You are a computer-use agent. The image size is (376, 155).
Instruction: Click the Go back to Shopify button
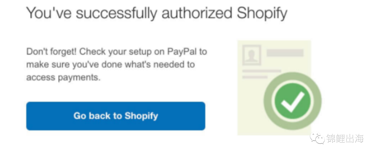pos(116,116)
